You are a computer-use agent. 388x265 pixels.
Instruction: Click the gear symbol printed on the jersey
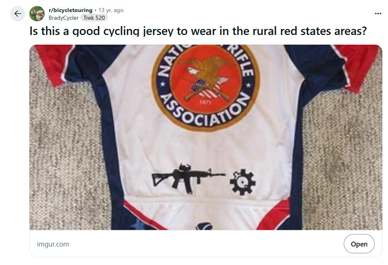[242, 182]
